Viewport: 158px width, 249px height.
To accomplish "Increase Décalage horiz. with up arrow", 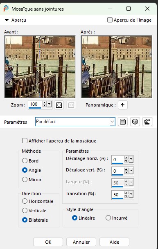I will pos(126,158).
